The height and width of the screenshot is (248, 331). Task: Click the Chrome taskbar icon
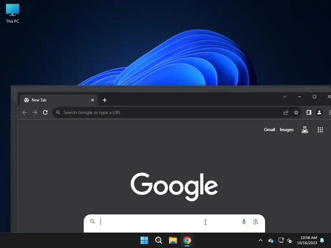pos(187,240)
